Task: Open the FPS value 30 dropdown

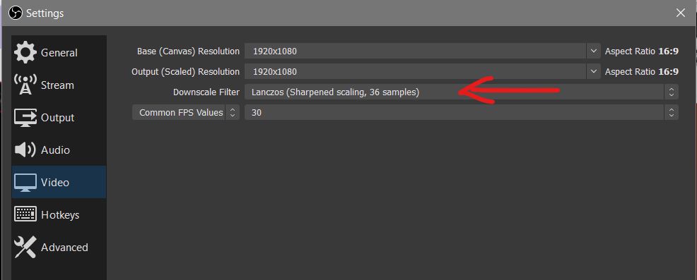Action: click(x=462, y=112)
